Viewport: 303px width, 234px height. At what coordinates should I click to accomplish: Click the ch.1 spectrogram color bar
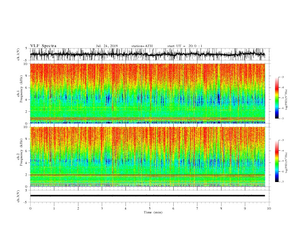[x=277, y=98]
